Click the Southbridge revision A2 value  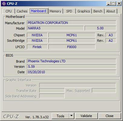(x=111, y=41)
